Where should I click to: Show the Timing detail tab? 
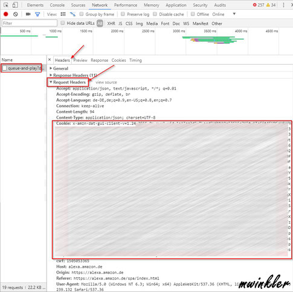pos(135,60)
